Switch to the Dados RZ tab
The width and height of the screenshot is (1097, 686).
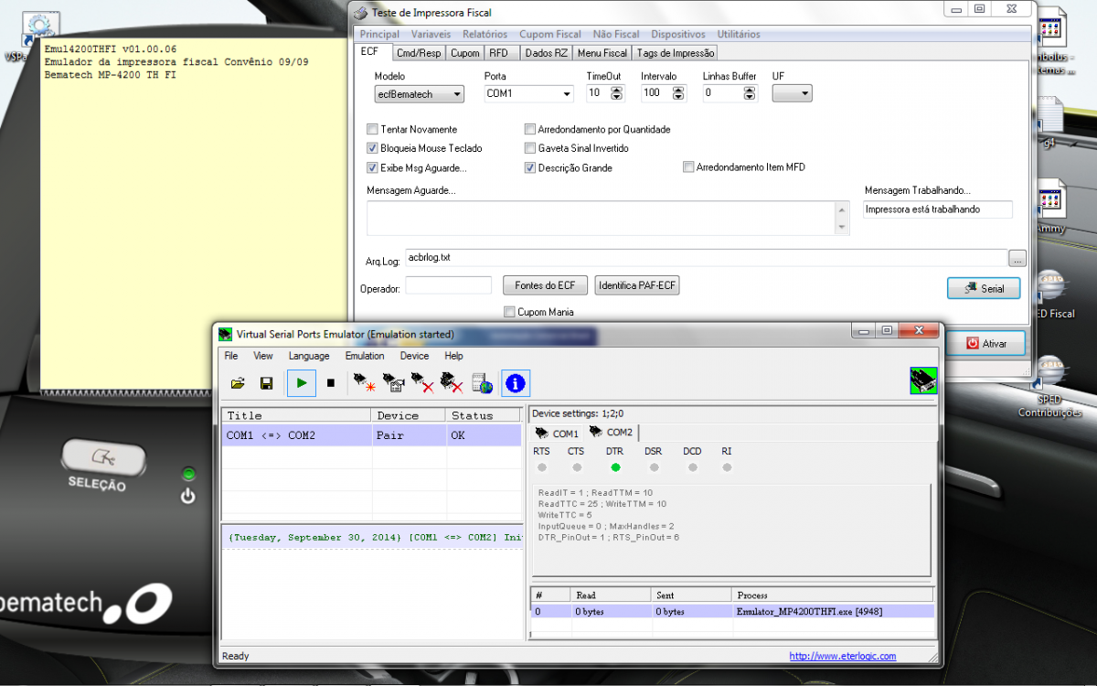546,53
